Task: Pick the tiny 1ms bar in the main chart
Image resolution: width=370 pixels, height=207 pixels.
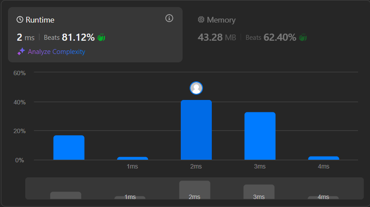Action: [132, 158]
